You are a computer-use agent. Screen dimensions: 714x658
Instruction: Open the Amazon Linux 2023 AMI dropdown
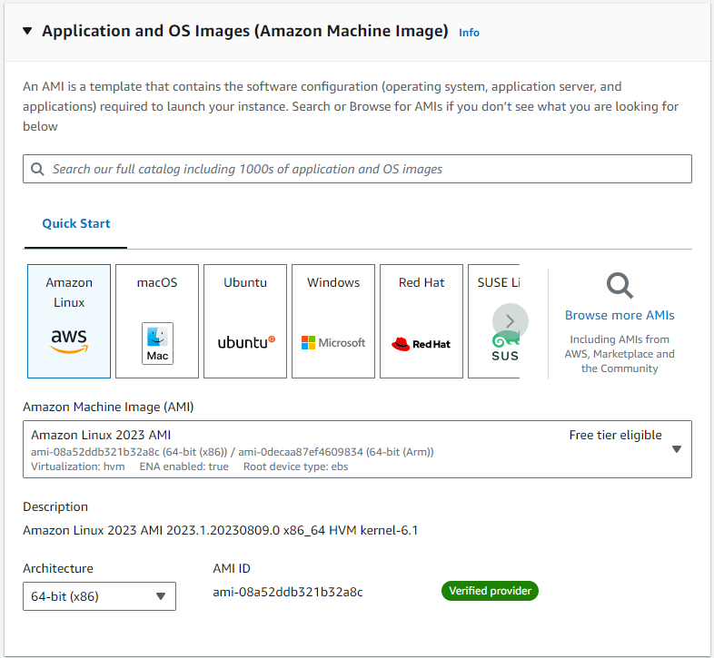[x=358, y=449]
